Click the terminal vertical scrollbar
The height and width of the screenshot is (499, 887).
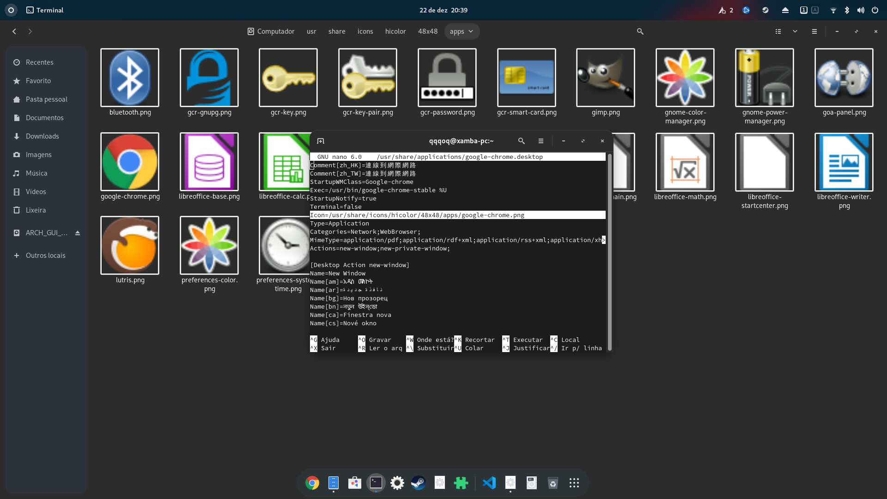[x=609, y=252]
